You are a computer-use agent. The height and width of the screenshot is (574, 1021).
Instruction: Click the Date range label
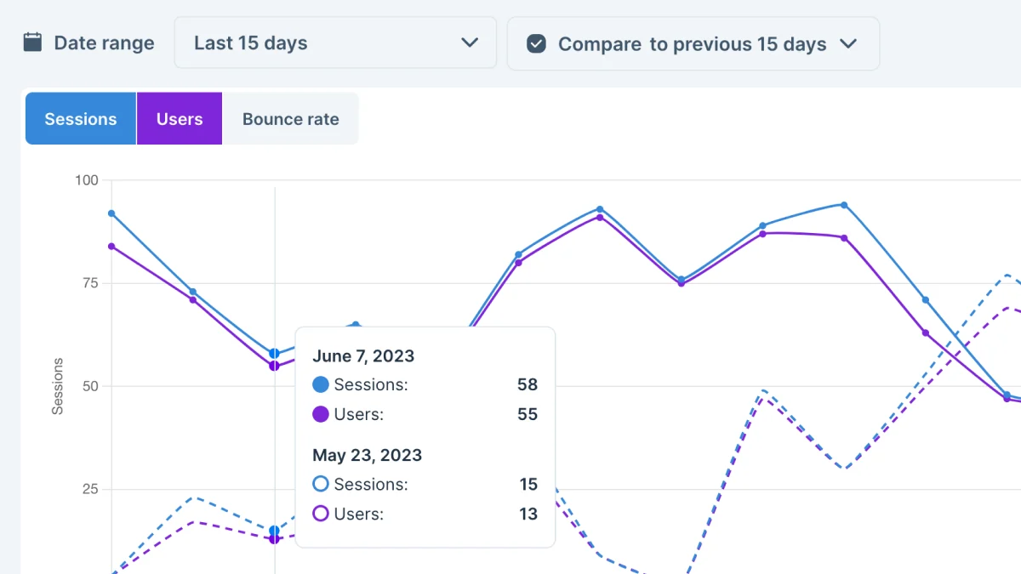pyautogui.click(x=104, y=43)
